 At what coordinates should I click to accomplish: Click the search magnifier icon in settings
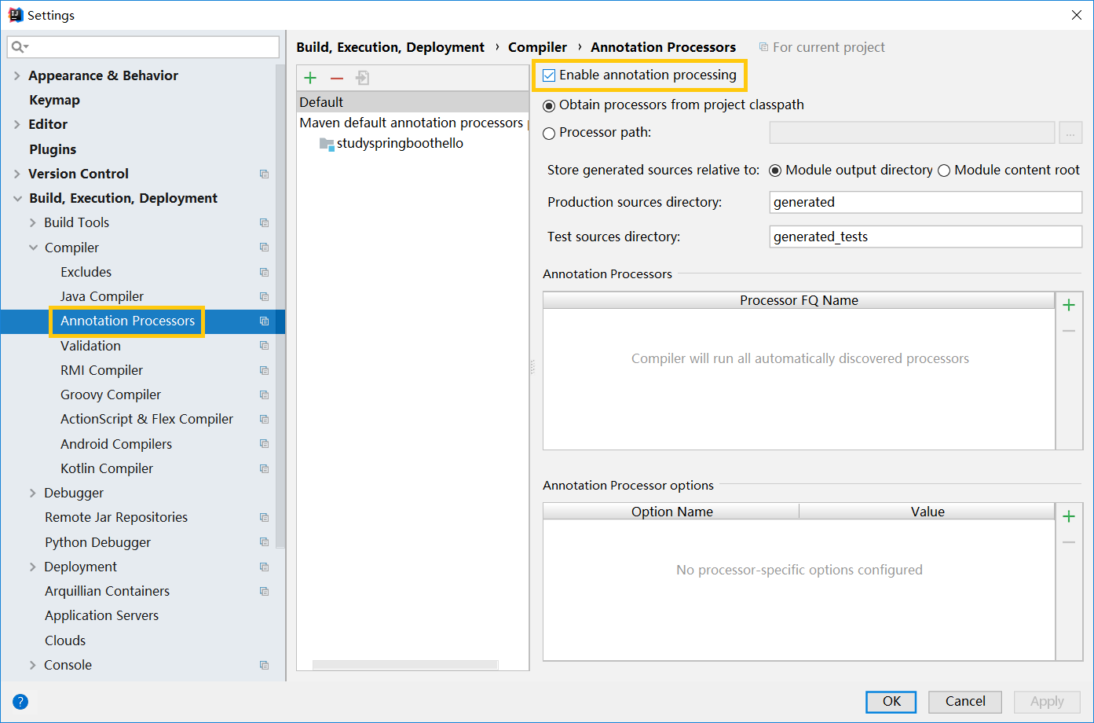(19, 47)
